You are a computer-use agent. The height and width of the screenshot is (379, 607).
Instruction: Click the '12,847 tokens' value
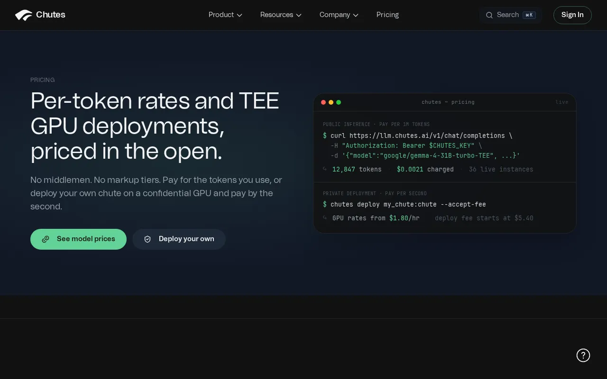click(x=357, y=169)
